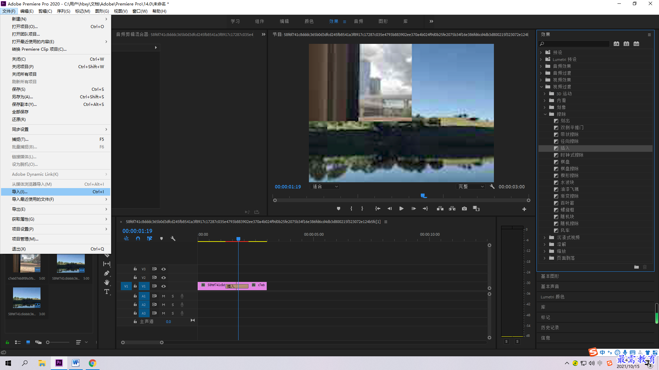The image size is (659, 370).
Task: Open timeline display settings wrench
Action: (x=173, y=238)
